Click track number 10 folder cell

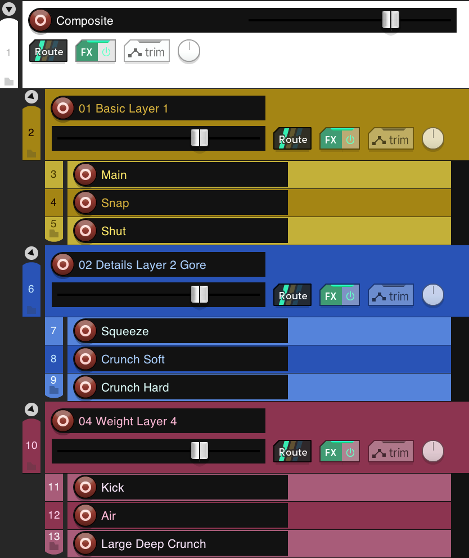(x=31, y=445)
